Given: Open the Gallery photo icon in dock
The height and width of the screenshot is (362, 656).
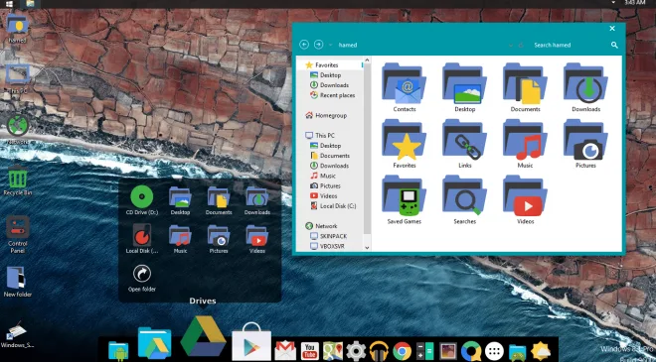Looking at the screenshot, I should coord(448,351).
